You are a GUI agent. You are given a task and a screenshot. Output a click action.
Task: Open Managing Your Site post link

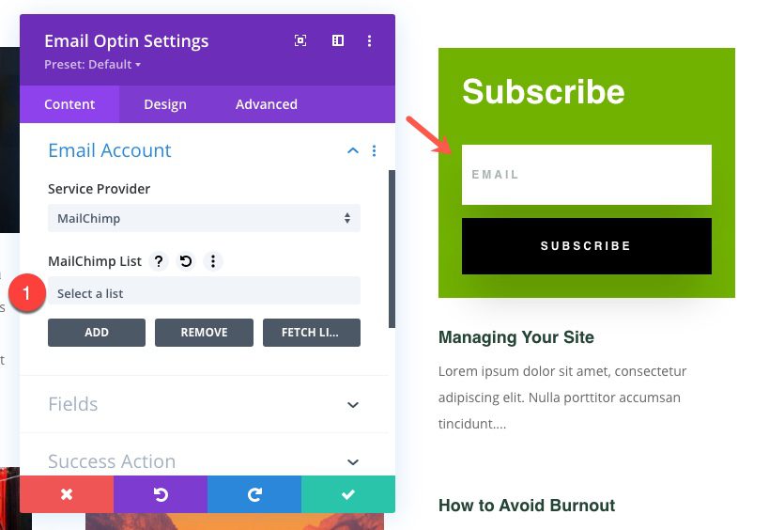coord(515,337)
